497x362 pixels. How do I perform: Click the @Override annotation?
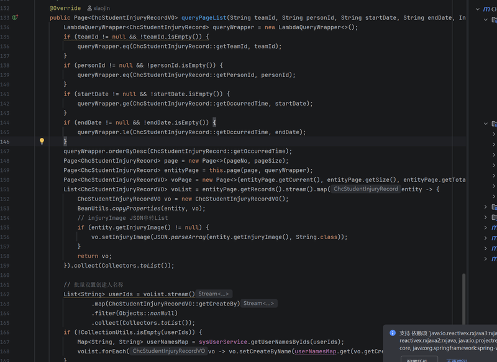(65, 8)
